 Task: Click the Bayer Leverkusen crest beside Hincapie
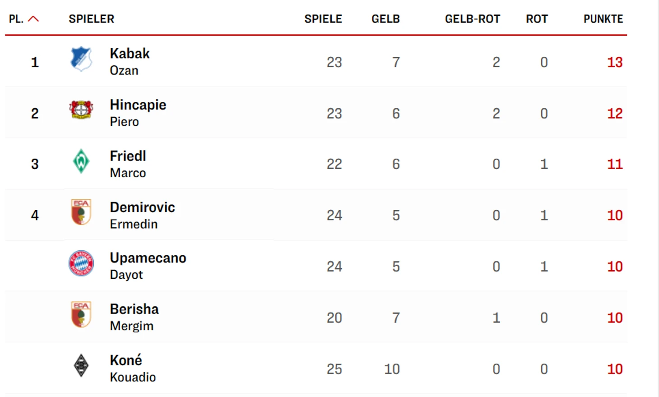[81, 110]
